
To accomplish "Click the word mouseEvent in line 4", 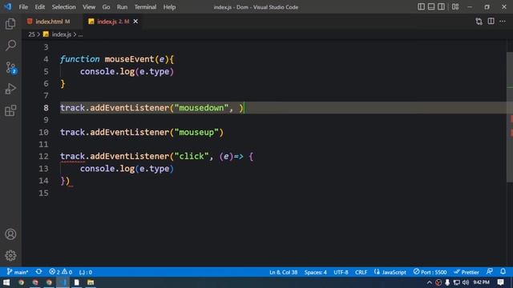I will coord(129,59).
